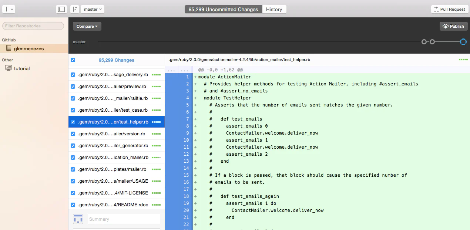The width and height of the screenshot is (470, 230).
Task: Open the add repository plus dropdown
Action: click(9, 9)
